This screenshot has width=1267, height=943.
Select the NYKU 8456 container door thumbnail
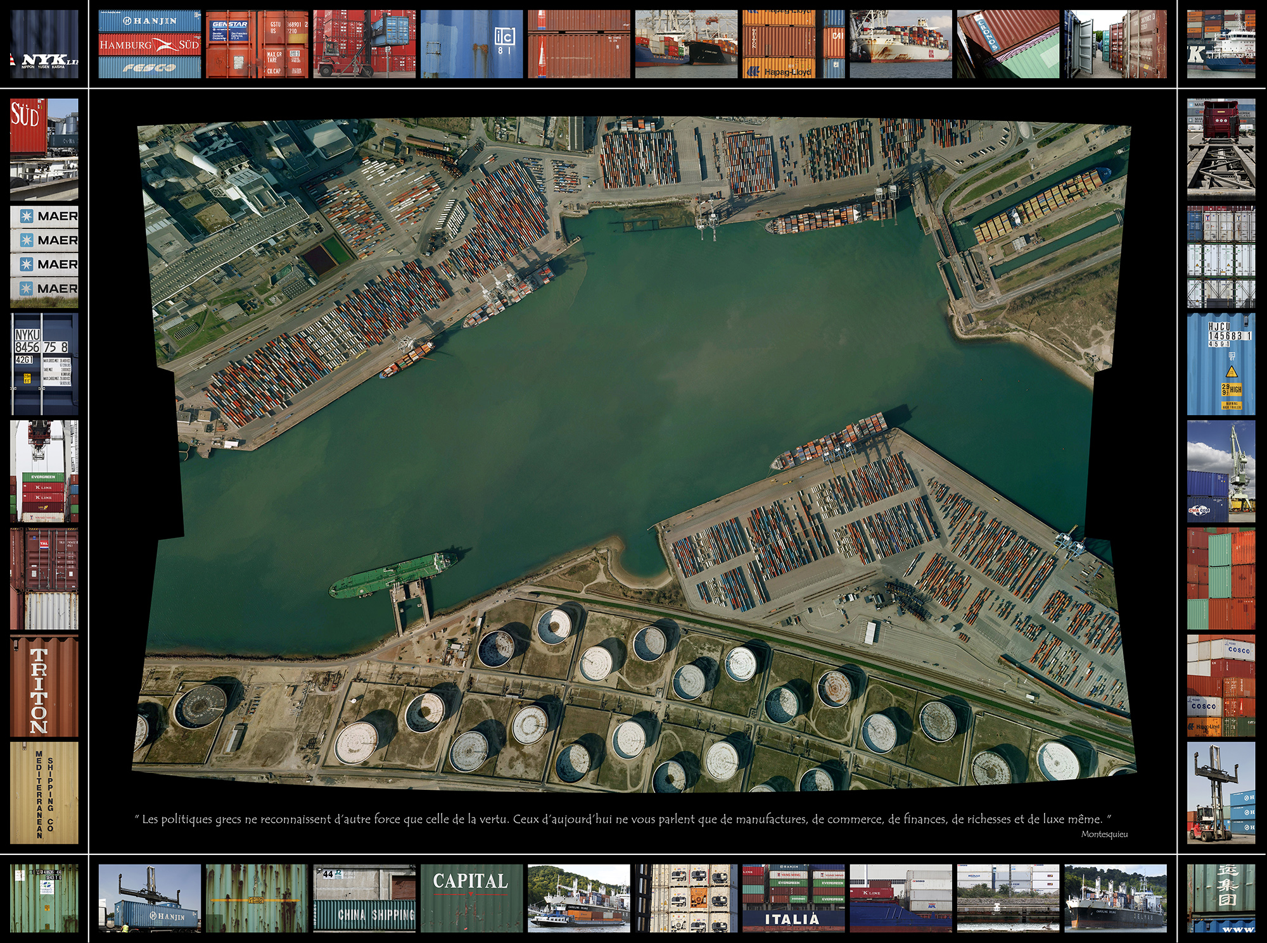click(44, 364)
